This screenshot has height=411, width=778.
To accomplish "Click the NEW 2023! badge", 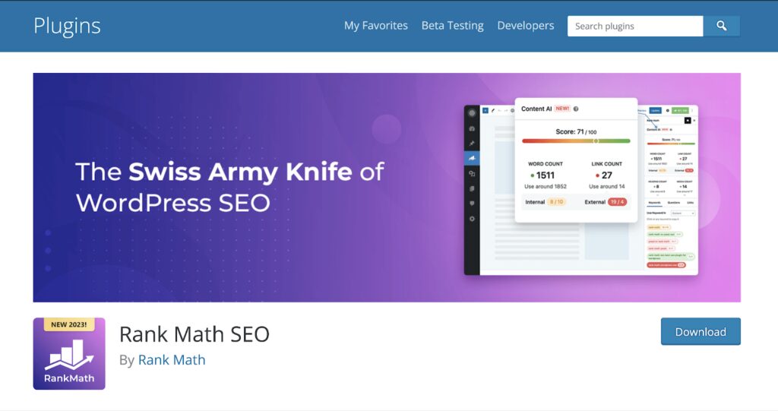I will tap(69, 324).
